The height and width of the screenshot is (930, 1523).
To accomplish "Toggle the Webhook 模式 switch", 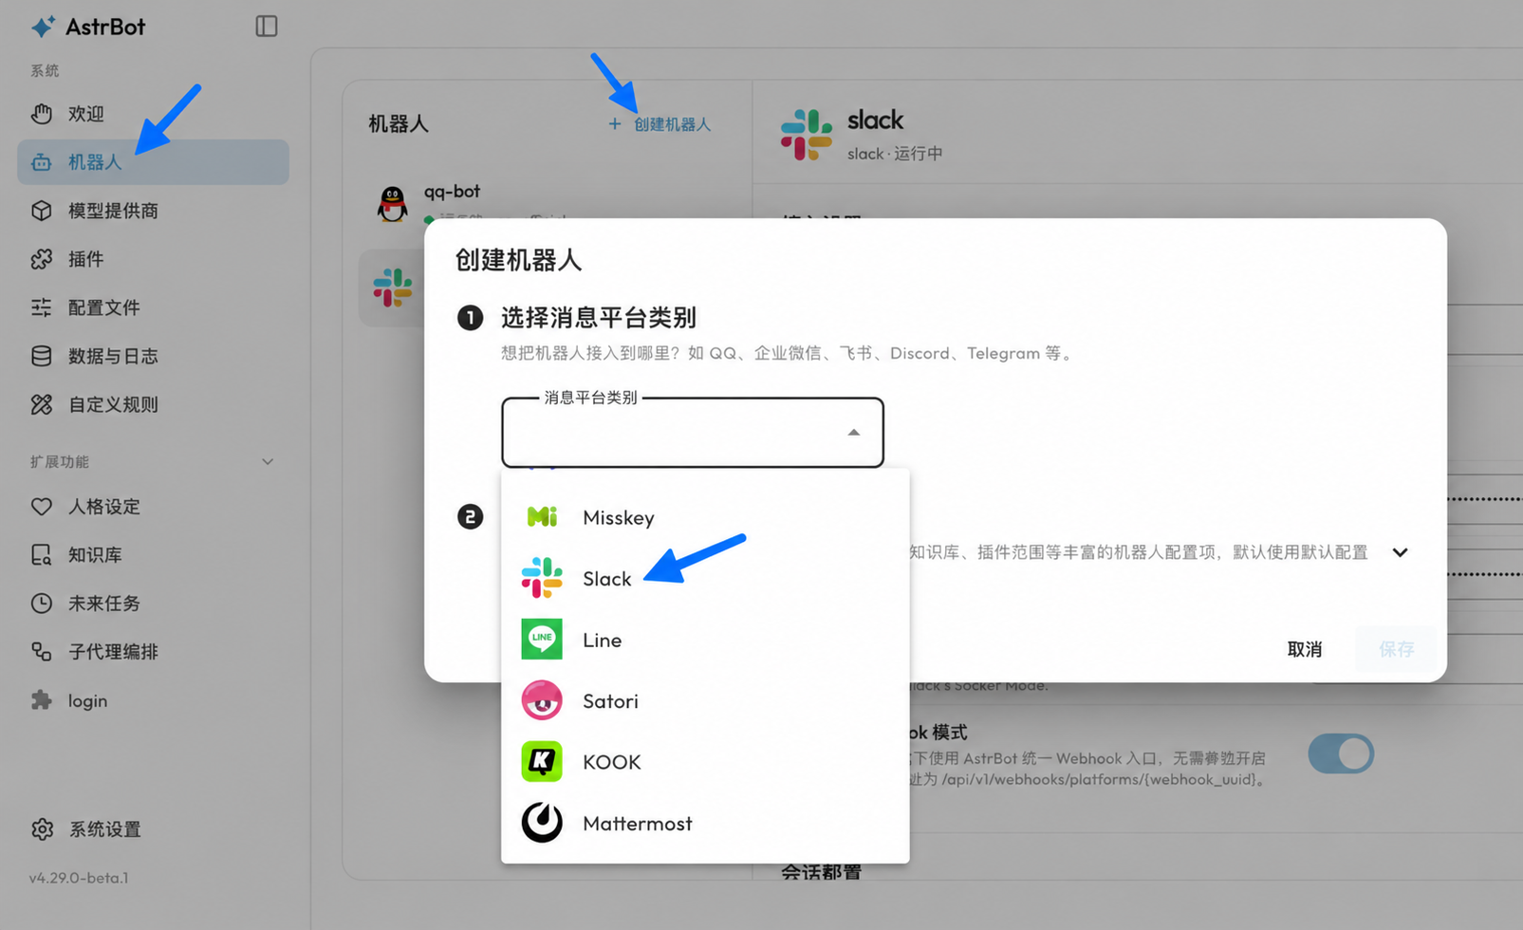I will 1341,754.
